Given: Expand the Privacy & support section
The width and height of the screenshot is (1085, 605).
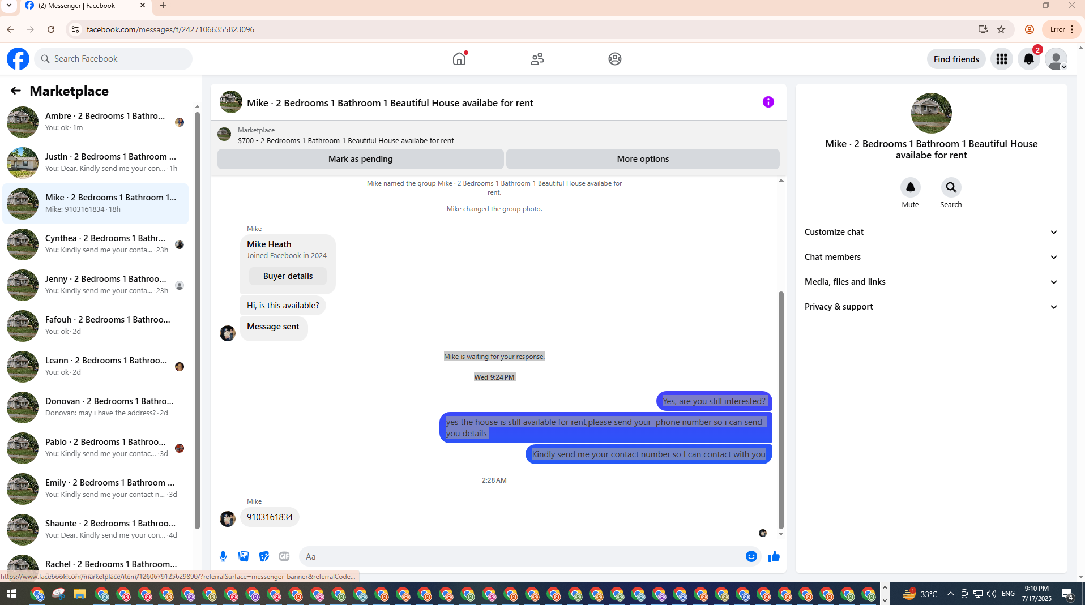Looking at the screenshot, I should 931,307.
